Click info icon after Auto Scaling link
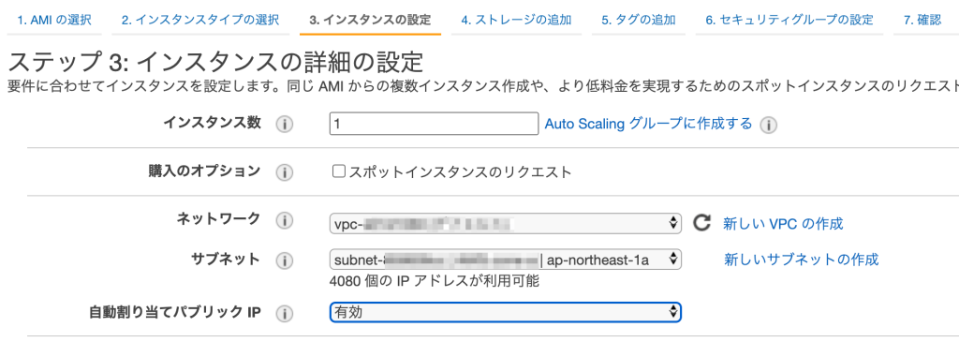 (768, 126)
